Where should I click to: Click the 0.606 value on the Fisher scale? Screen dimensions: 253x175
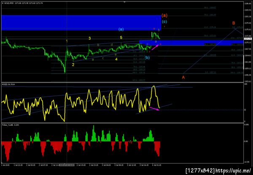pos(247,125)
